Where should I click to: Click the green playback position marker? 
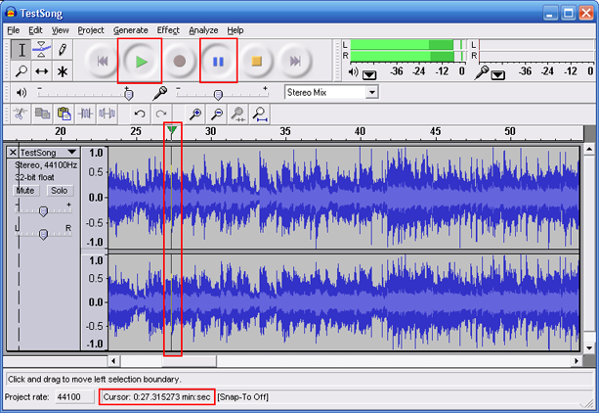172,131
